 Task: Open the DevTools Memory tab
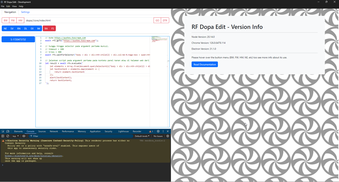[x=82, y=131]
